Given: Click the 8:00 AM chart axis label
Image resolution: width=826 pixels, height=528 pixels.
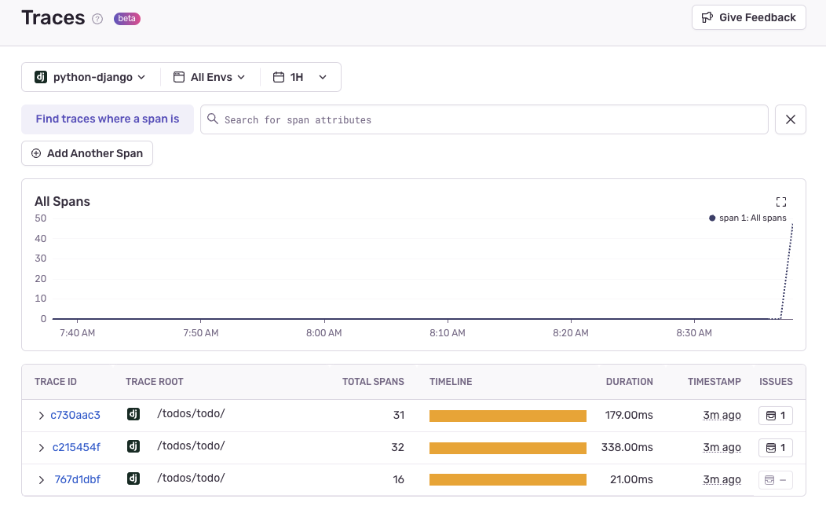Looking at the screenshot, I should pos(324,333).
